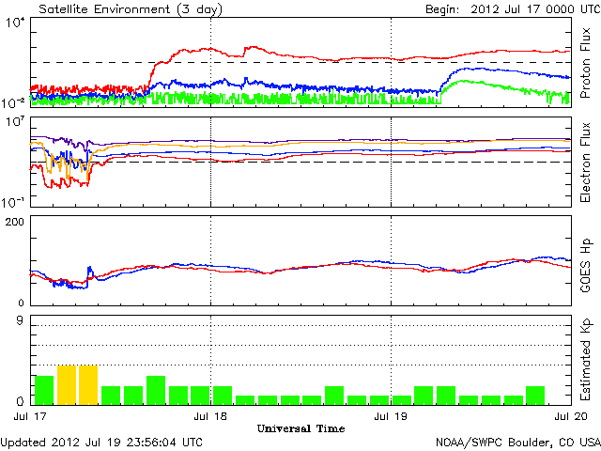Click the Jul 19 time axis label

391,416
